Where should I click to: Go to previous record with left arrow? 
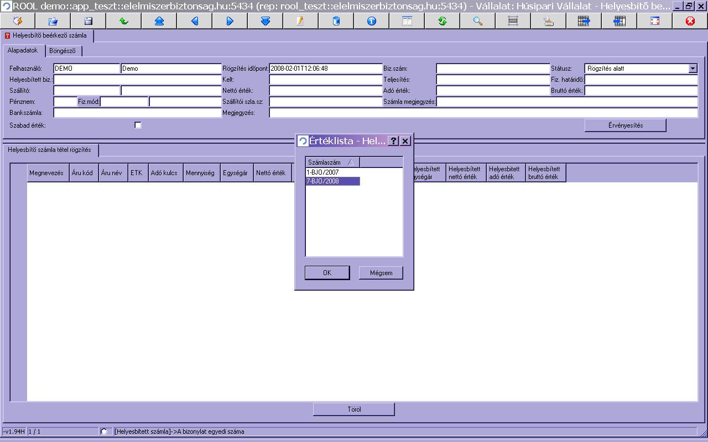(x=195, y=21)
